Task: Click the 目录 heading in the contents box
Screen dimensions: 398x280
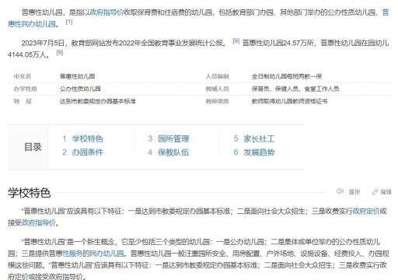Action: (x=33, y=147)
